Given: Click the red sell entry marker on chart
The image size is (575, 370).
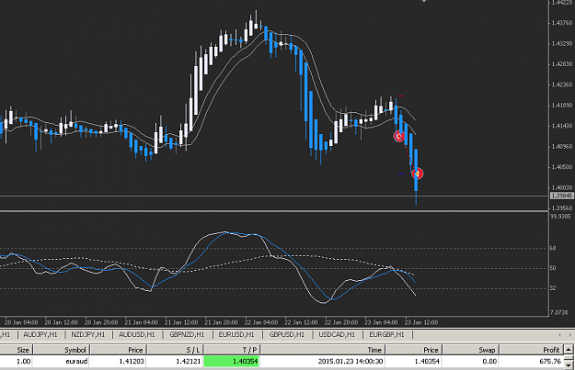Looking at the screenshot, I should click(x=399, y=136).
